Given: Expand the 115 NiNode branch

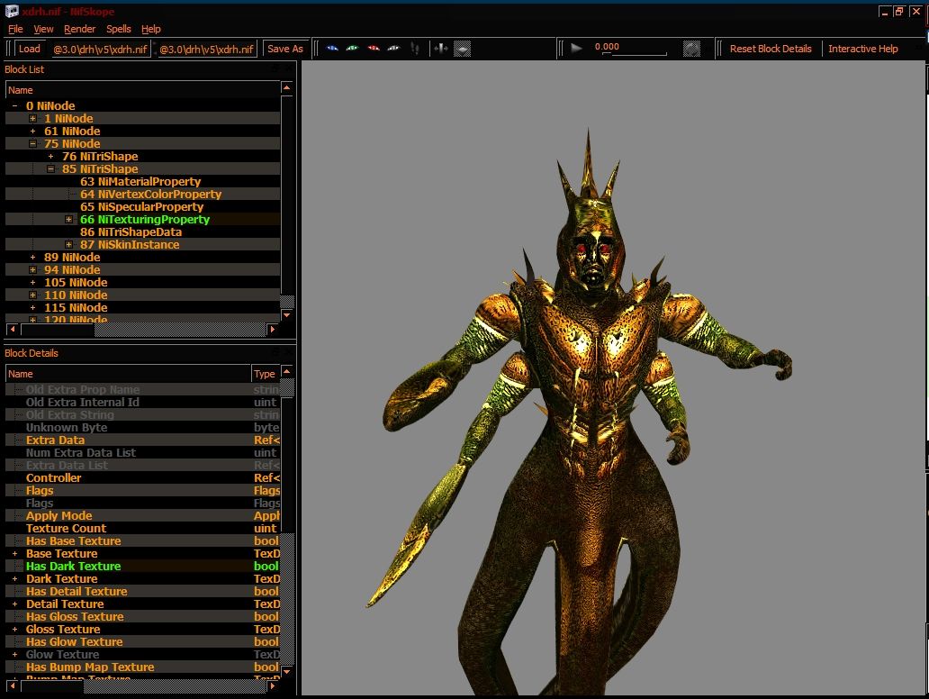Looking at the screenshot, I should (x=32, y=308).
